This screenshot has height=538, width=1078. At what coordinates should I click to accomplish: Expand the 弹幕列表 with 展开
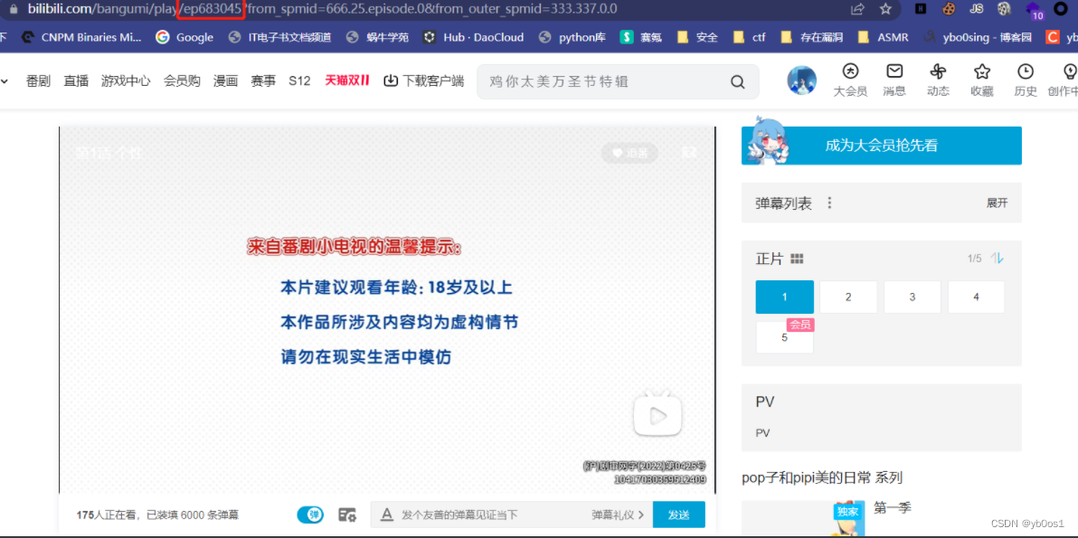coord(997,203)
